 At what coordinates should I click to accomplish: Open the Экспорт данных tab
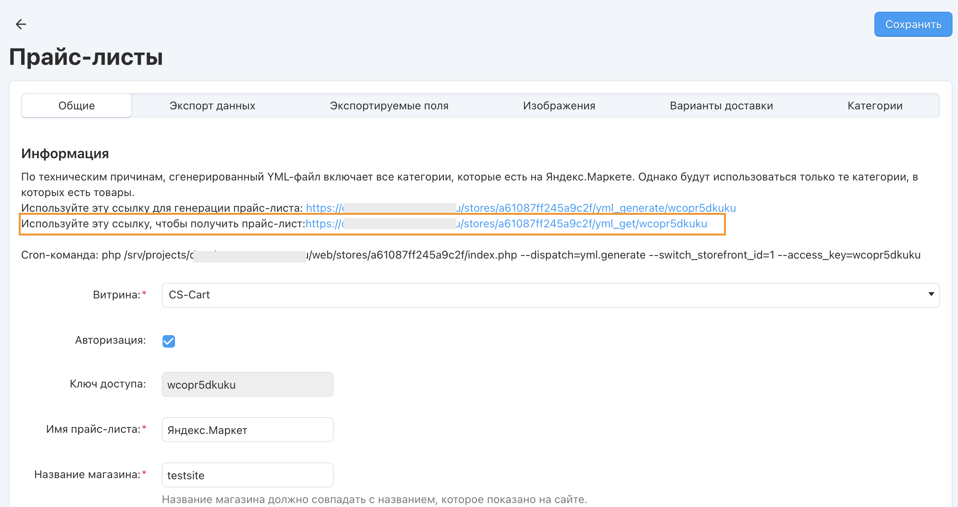click(212, 105)
